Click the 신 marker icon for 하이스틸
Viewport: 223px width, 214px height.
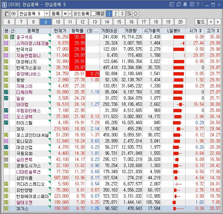(6, 123)
